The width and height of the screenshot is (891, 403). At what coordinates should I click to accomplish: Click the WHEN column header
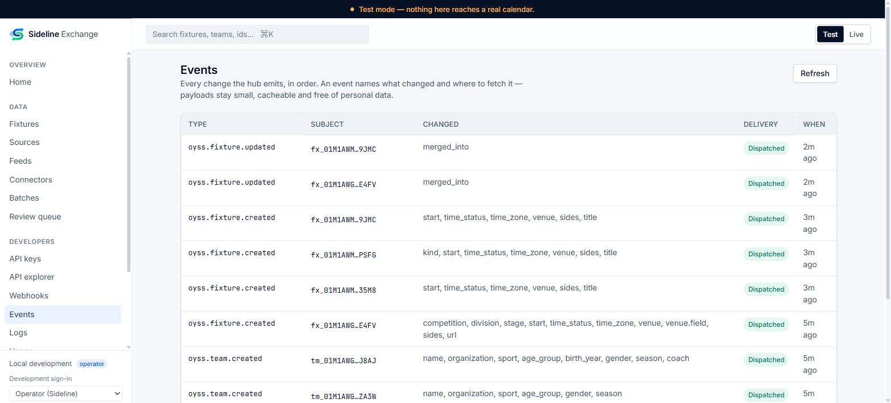click(814, 124)
